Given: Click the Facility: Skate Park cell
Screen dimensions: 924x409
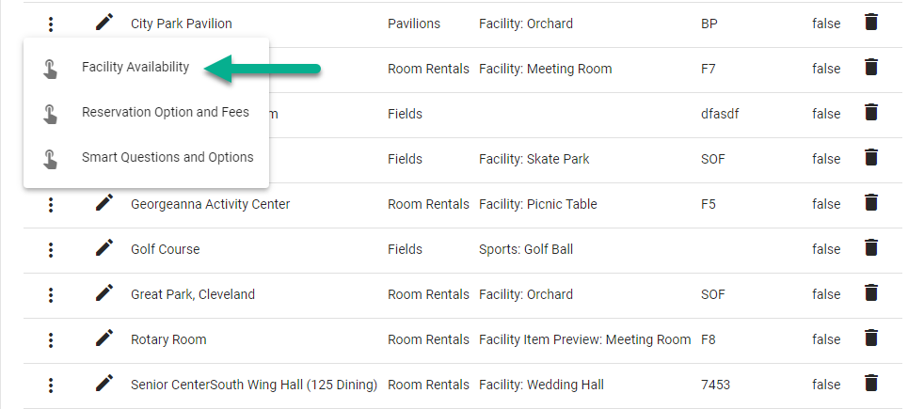Looking at the screenshot, I should coord(534,159).
